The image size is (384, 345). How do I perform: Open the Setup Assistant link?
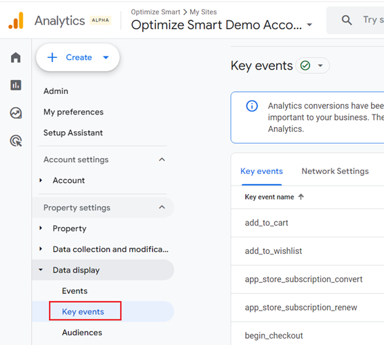coord(73,133)
